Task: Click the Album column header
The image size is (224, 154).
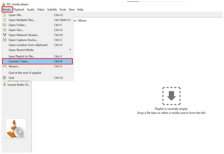Action: (82, 20)
